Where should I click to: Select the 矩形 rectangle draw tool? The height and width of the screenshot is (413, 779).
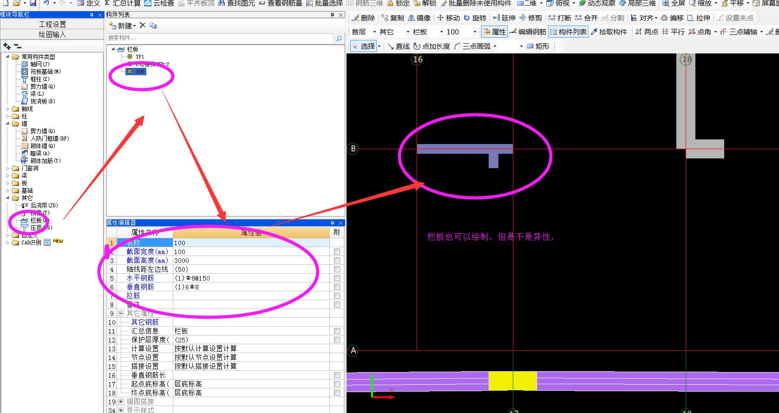tap(538, 46)
